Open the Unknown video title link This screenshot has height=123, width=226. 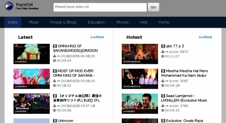(65, 121)
